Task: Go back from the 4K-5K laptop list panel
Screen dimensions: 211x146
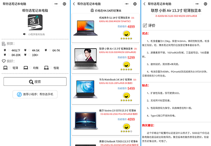Action: 74,4
